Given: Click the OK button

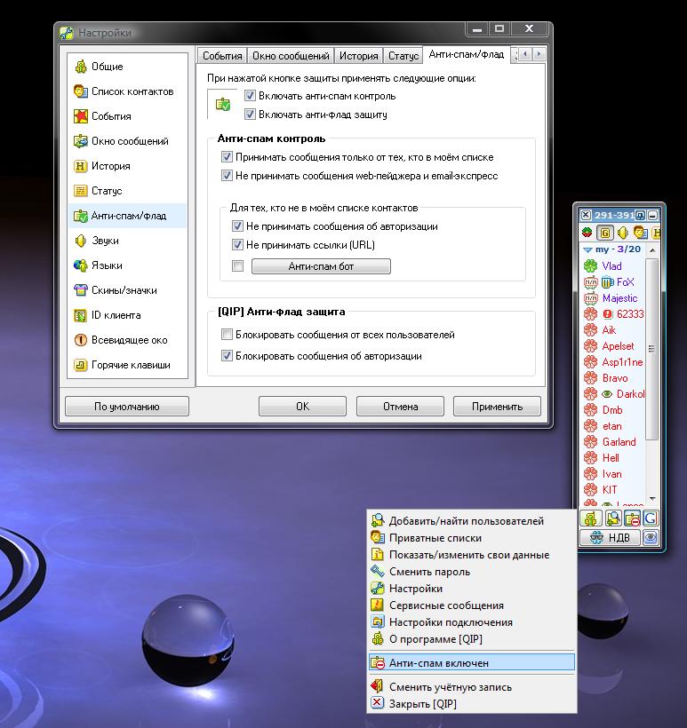Looking at the screenshot, I should (x=302, y=407).
